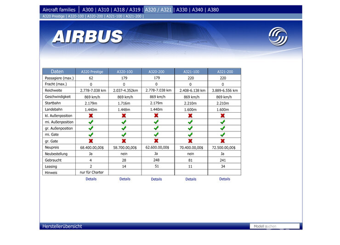Click the 3.889-6.556 km Reichweite value
This screenshot has height=245, width=340.
click(x=225, y=91)
